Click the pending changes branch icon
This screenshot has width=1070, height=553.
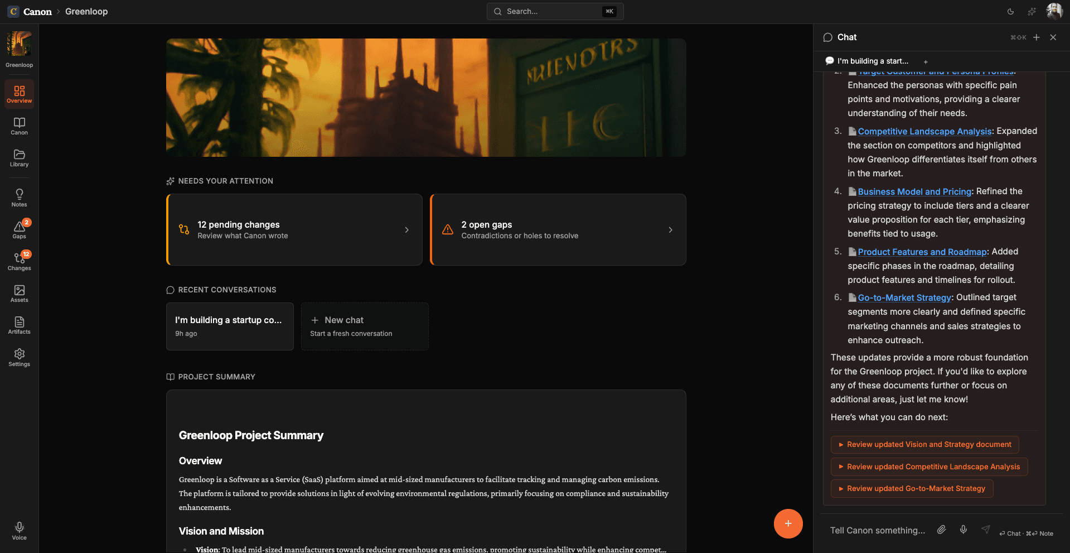tap(184, 229)
